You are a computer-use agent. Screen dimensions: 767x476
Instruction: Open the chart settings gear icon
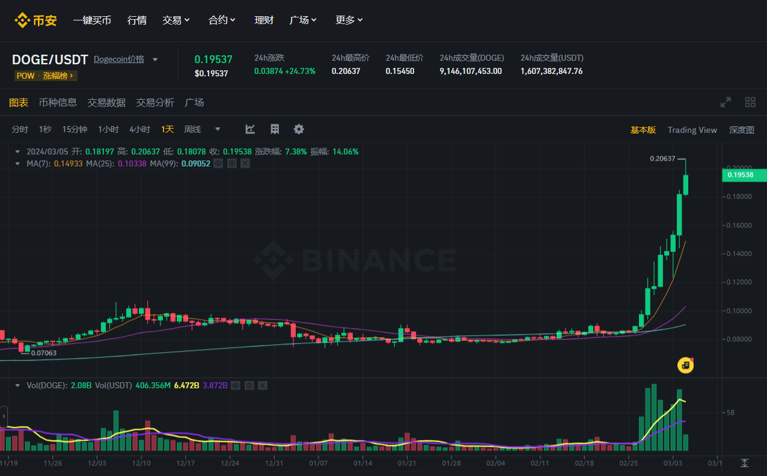(x=299, y=129)
